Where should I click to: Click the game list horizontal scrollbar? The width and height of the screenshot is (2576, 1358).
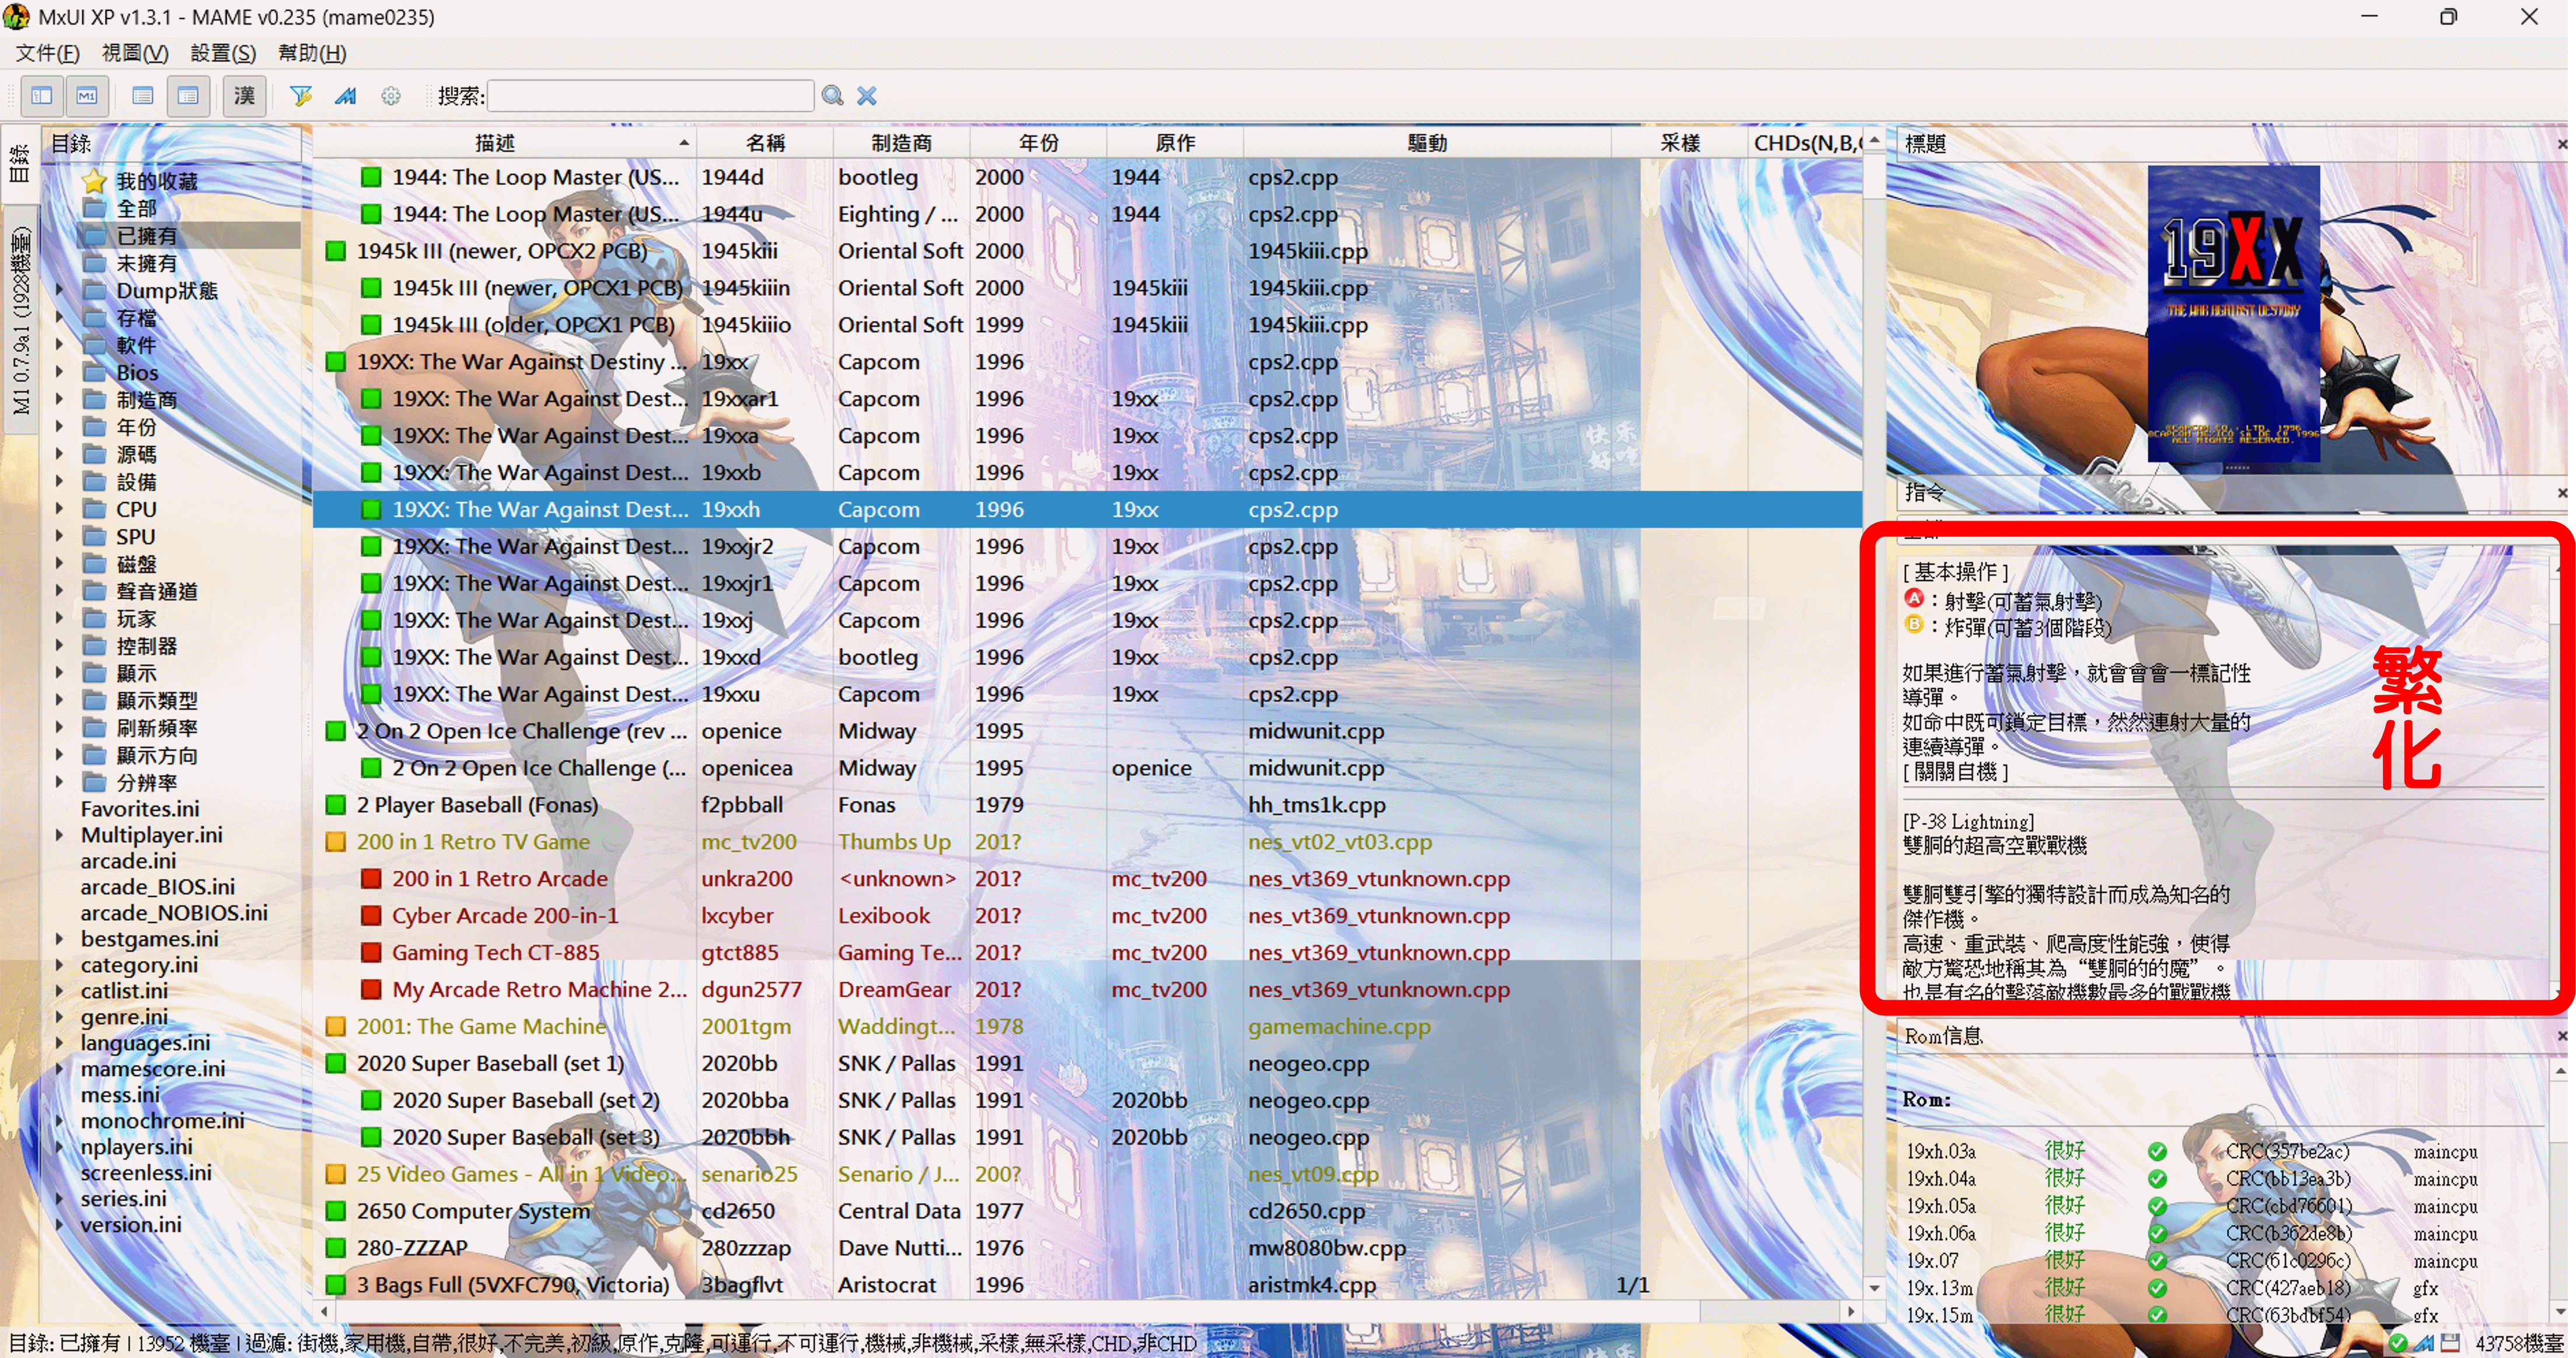pos(1087,1311)
